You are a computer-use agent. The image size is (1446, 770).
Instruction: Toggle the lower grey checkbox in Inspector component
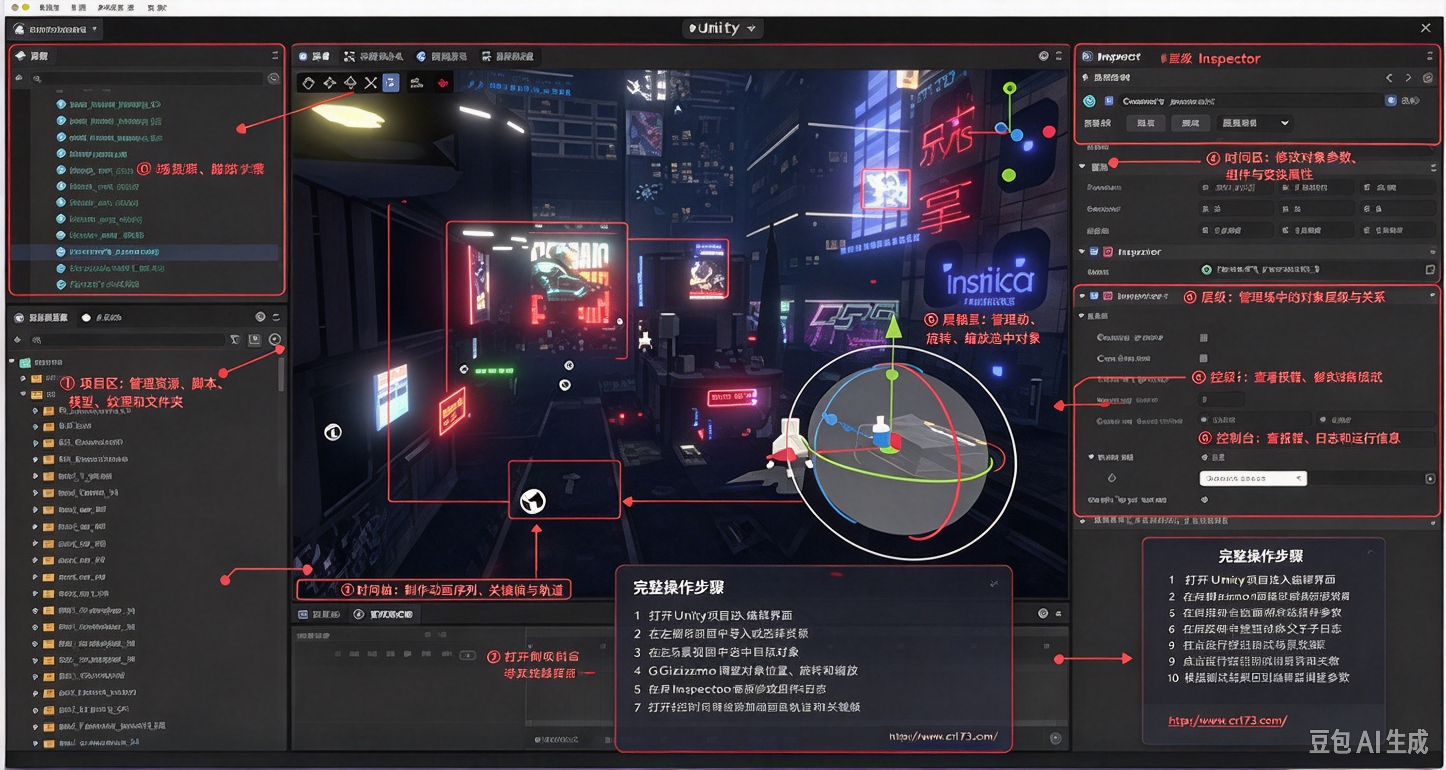coord(1203,358)
